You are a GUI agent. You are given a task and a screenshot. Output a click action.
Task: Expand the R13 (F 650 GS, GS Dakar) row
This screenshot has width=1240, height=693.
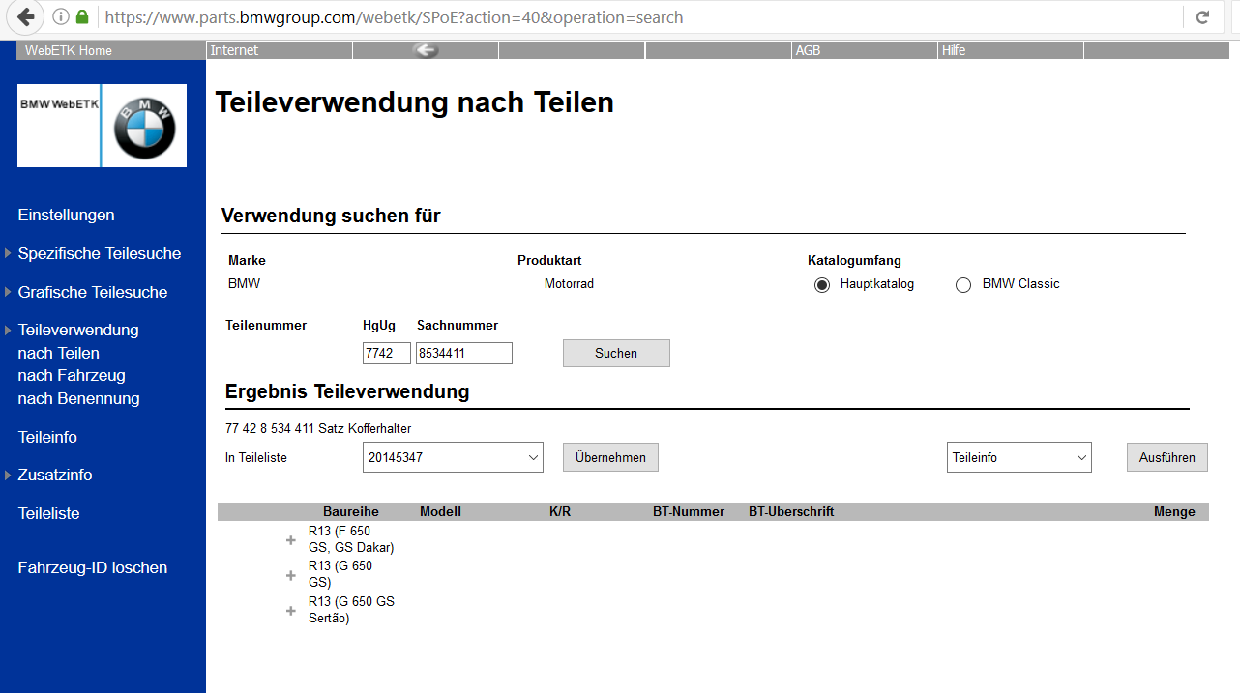coord(290,540)
